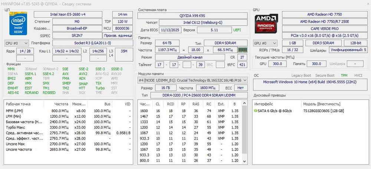Screen dimensions: 371x169
Task: Click the Intel Inside Xeon logo
Action: click(18, 23)
